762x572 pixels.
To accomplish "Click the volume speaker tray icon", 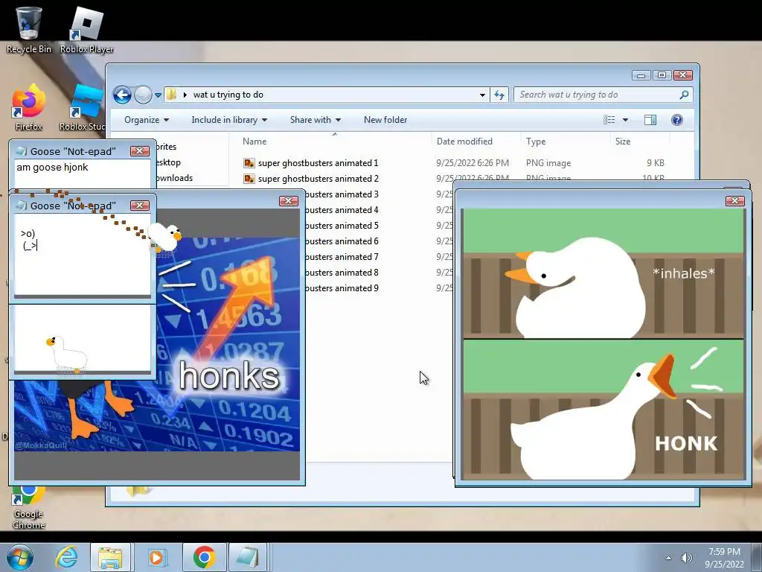I will coord(686,558).
